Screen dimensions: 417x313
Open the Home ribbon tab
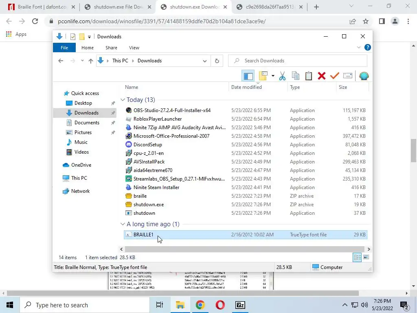point(88,48)
